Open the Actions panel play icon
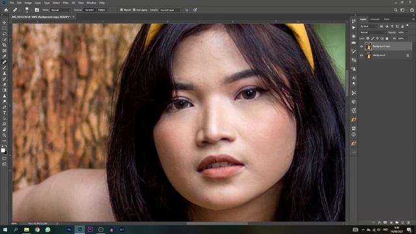The height and width of the screenshot is (234, 416). (x=354, y=27)
